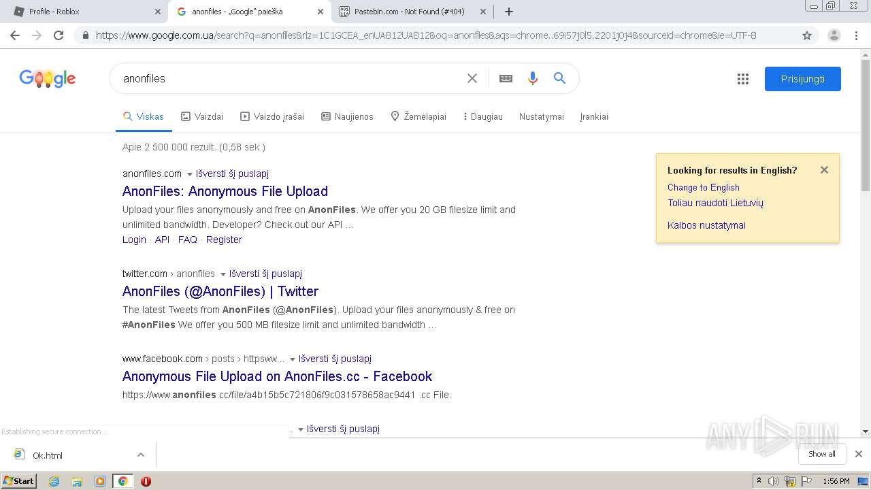Click Toliau naudoti Lietuvių

click(x=715, y=203)
